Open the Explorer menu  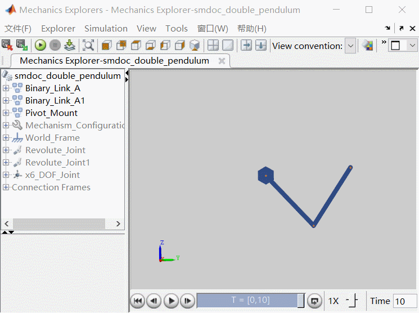pyautogui.click(x=58, y=28)
